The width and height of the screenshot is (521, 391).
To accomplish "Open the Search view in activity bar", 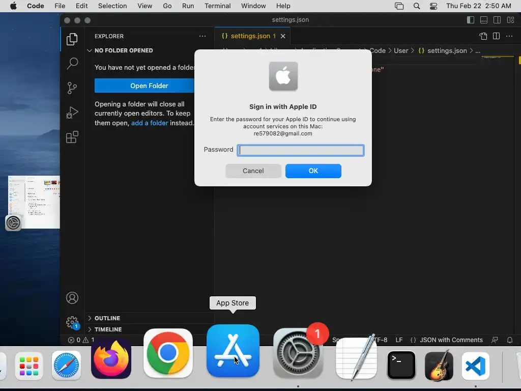I will (72, 64).
